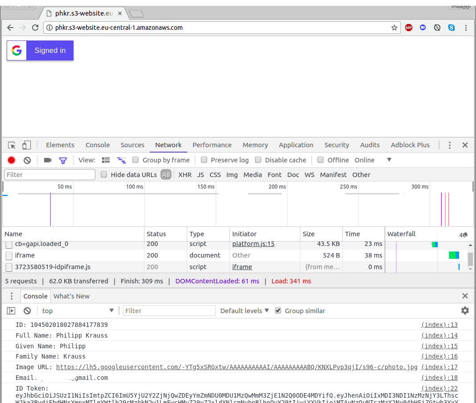This screenshot has width=476, height=403.
Task: Click the capture screenshots camera icon
Action: (48, 160)
